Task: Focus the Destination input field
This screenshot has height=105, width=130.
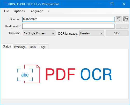Action: coord(68,26)
